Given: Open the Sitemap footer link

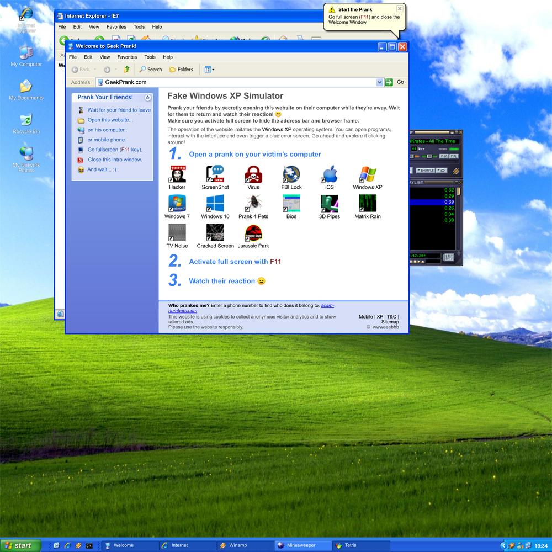Looking at the screenshot, I should point(390,322).
